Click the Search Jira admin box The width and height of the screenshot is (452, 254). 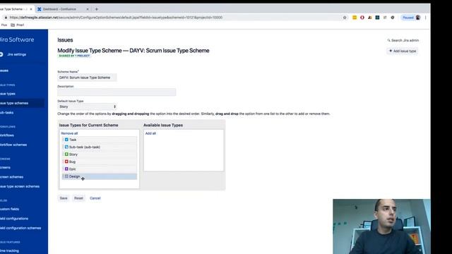click(403, 40)
